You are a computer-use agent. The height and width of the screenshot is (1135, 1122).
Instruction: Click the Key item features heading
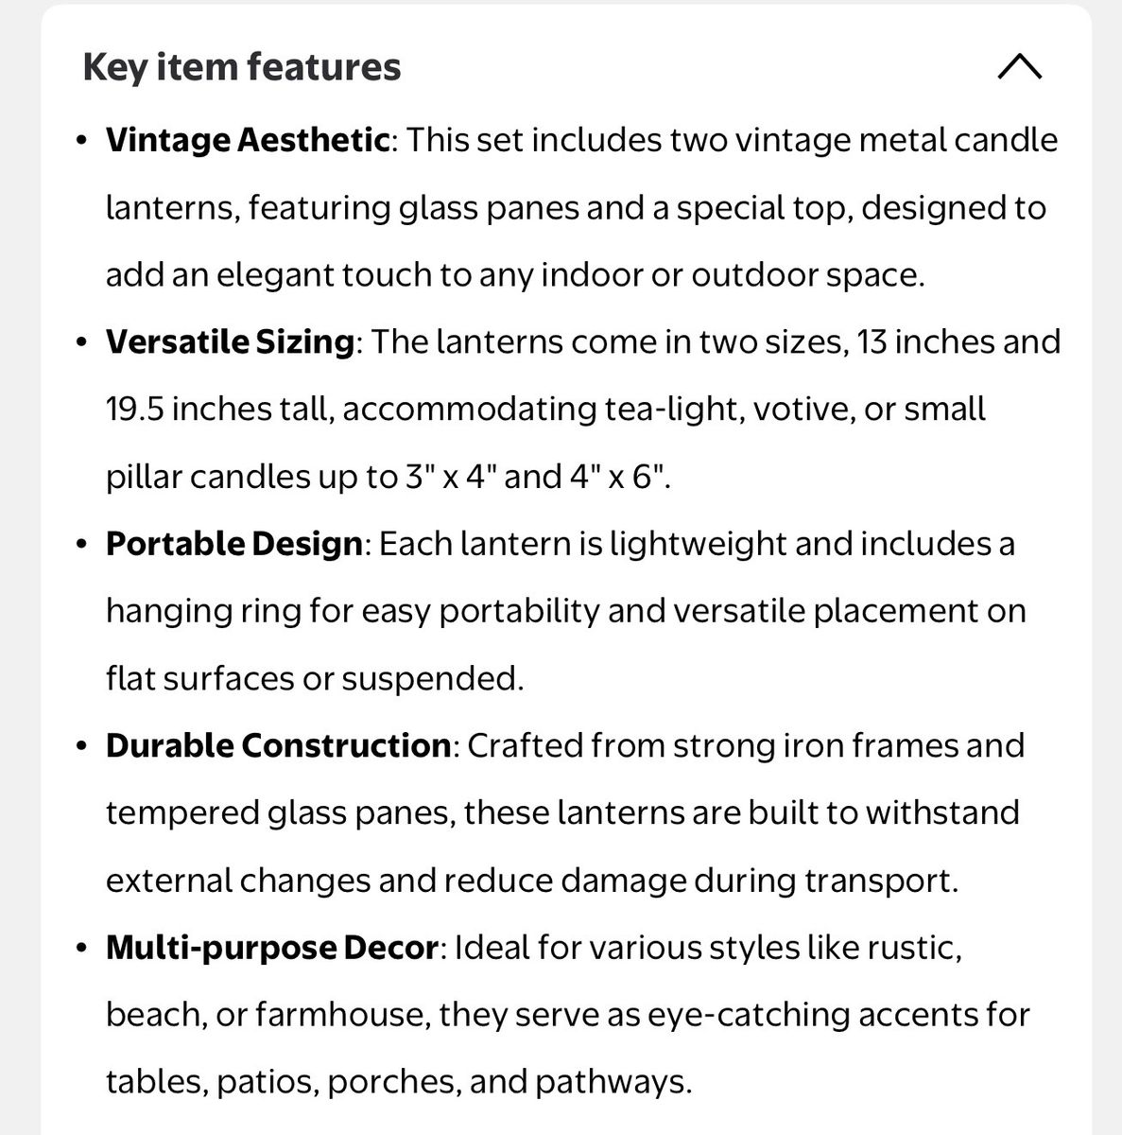[242, 67]
